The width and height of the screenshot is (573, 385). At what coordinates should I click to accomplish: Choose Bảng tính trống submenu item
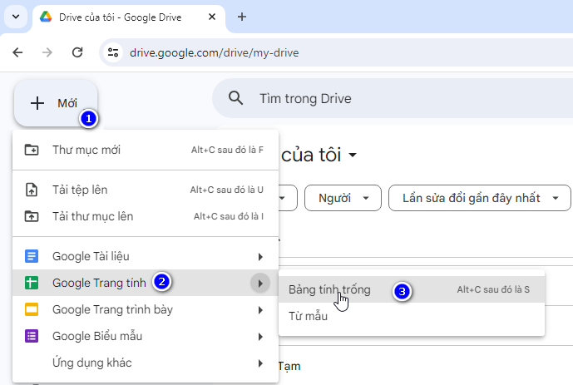pyautogui.click(x=412, y=289)
